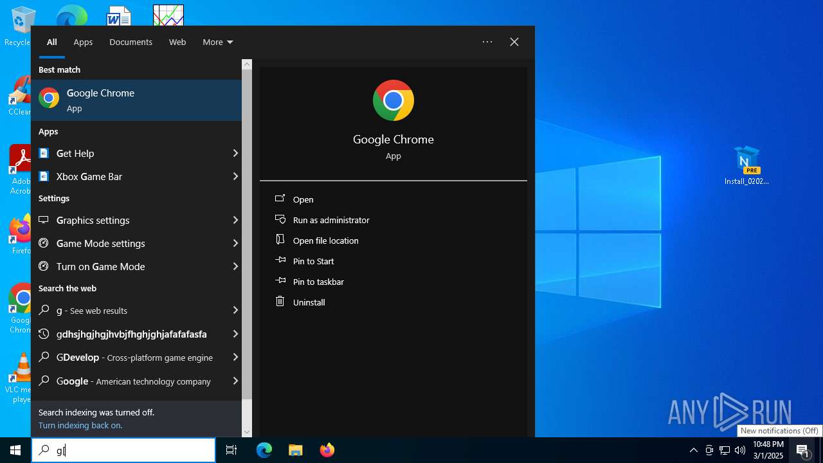Click the 'Google Chrome' title in preview pane

pos(393,139)
